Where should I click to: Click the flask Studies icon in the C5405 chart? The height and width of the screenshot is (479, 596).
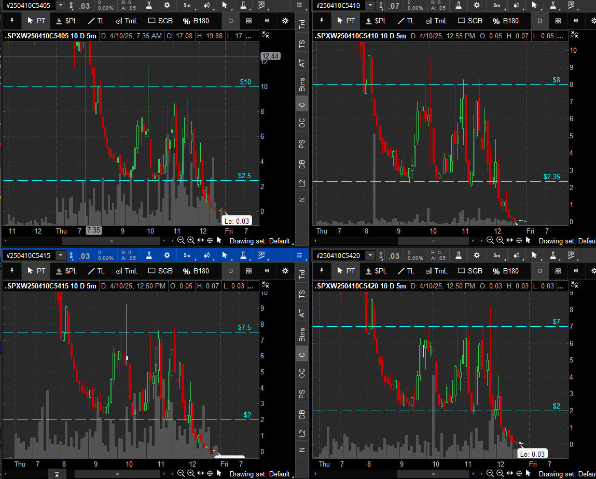point(149,5)
